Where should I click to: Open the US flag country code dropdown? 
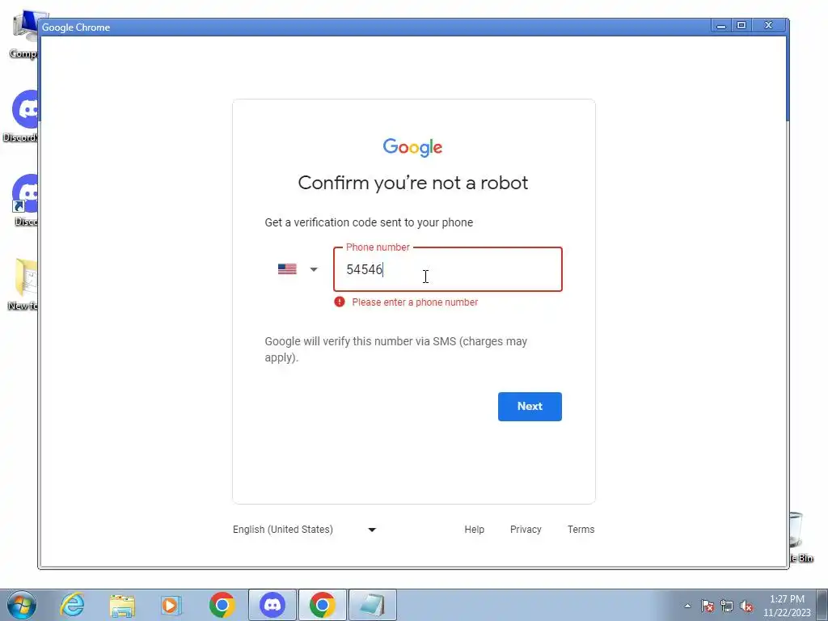click(x=298, y=269)
